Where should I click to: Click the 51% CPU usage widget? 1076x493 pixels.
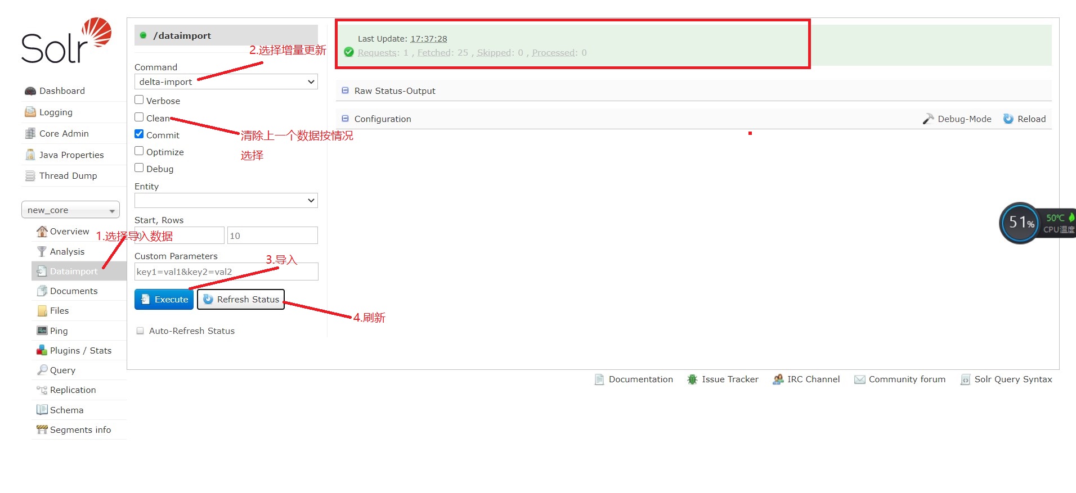pyautogui.click(x=1020, y=223)
